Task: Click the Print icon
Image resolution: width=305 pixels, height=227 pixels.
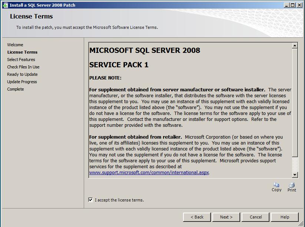Action: [x=292, y=186]
